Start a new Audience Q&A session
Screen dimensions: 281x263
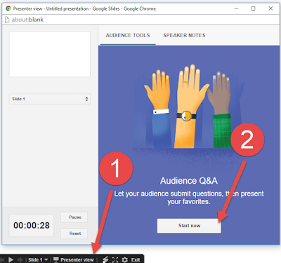coord(189,226)
